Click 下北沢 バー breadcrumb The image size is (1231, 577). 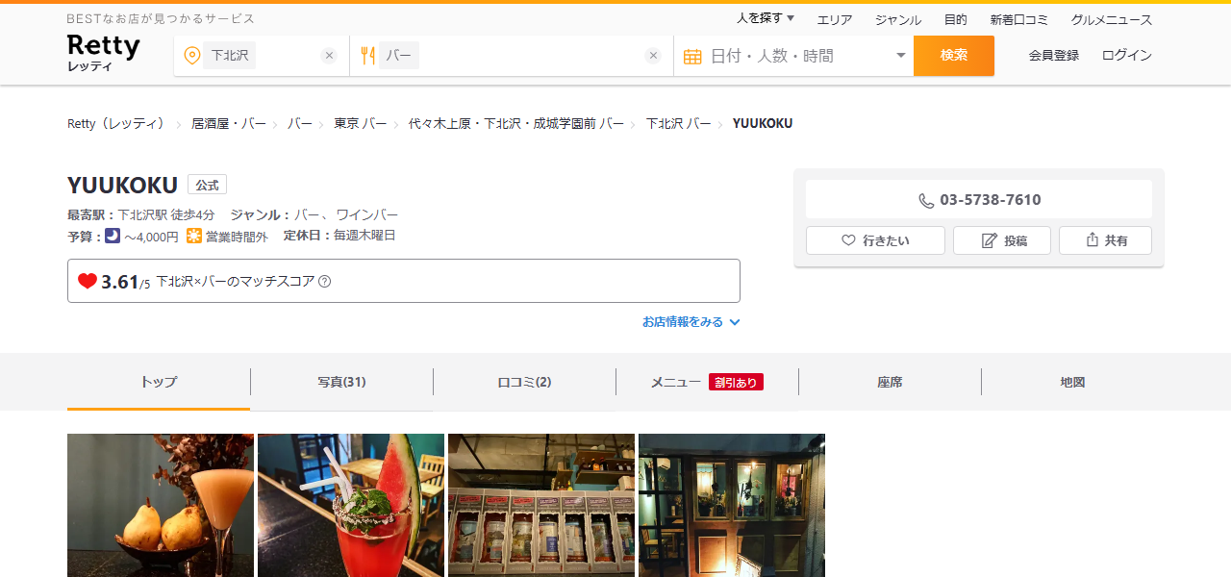click(x=679, y=124)
